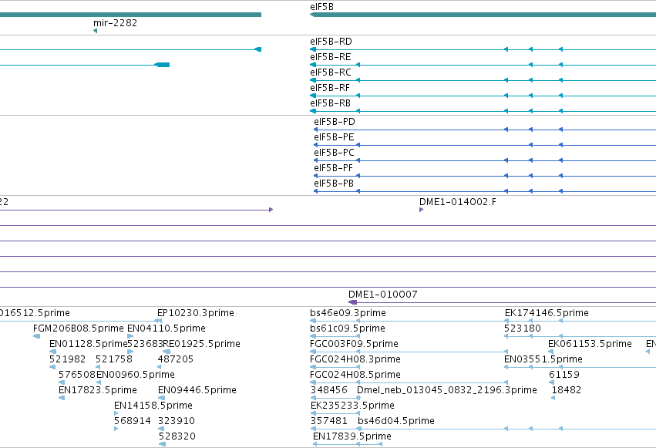Select the DME1-010007 feature label

[383, 295]
